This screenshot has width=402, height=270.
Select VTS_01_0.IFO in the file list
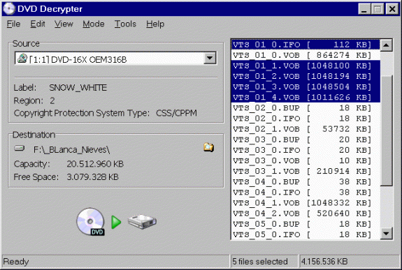tap(306, 45)
